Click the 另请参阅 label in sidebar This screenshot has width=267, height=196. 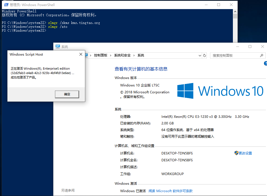coord(68,190)
